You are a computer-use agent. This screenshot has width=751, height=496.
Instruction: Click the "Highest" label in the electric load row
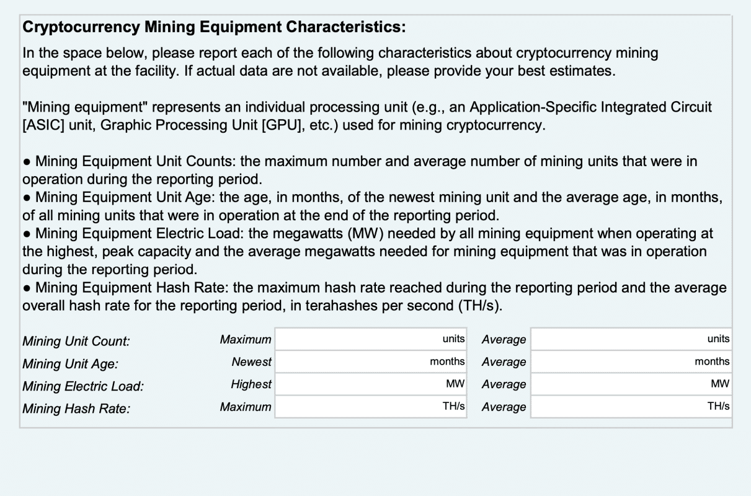[251, 384]
